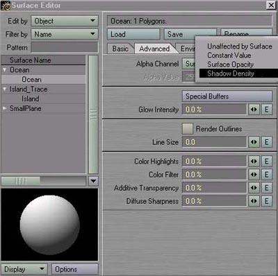Viewport: 278px width, 276px height.
Task: Open the Edit by Object dropdown
Action: [x=65, y=21]
